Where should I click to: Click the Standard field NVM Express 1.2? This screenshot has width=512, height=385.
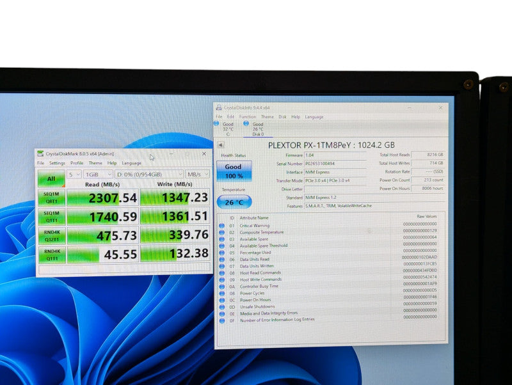point(374,198)
